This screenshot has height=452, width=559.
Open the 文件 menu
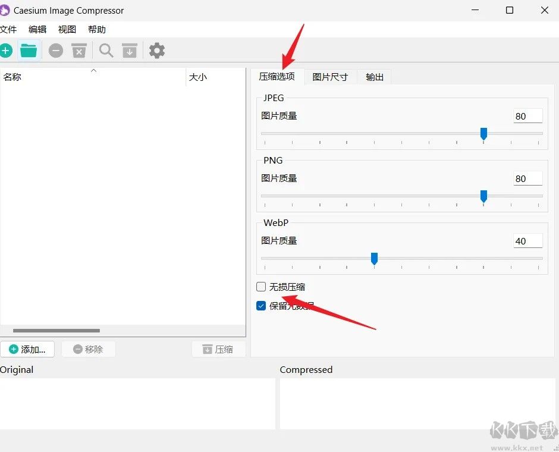pos(10,29)
